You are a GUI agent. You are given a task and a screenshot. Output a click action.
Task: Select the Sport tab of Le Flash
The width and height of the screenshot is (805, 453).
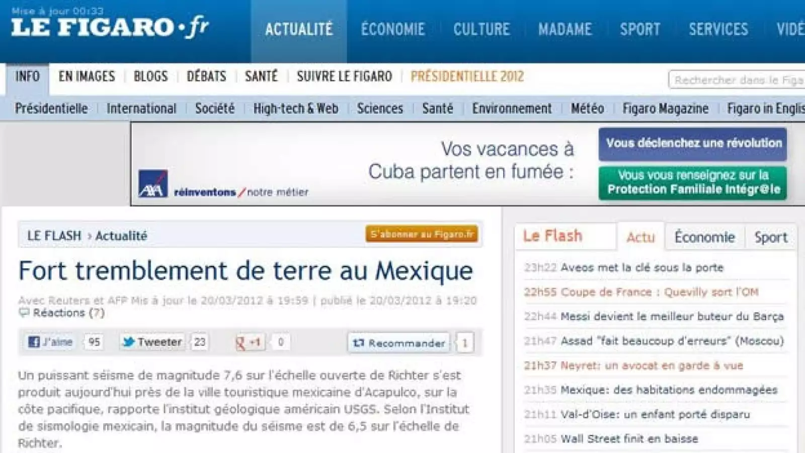coord(771,237)
